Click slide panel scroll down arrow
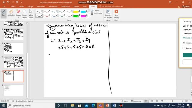Image resolution: width=192 pixels, height=108 pixels. [x=28, y=98]
